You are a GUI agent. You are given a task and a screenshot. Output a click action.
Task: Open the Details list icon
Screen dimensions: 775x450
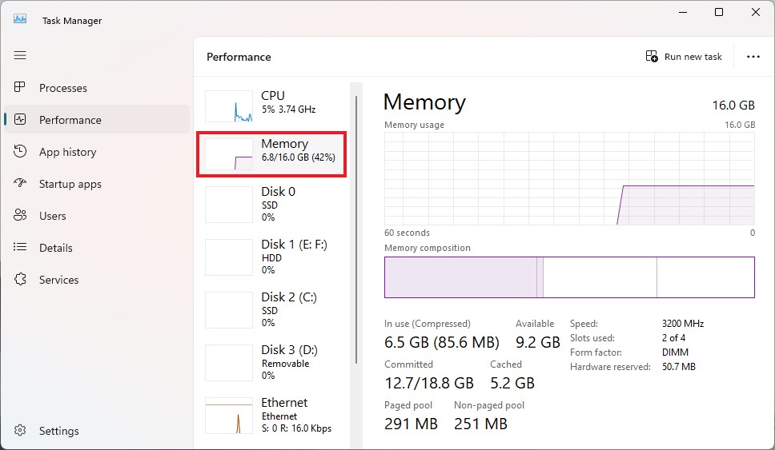click(21, 248)
